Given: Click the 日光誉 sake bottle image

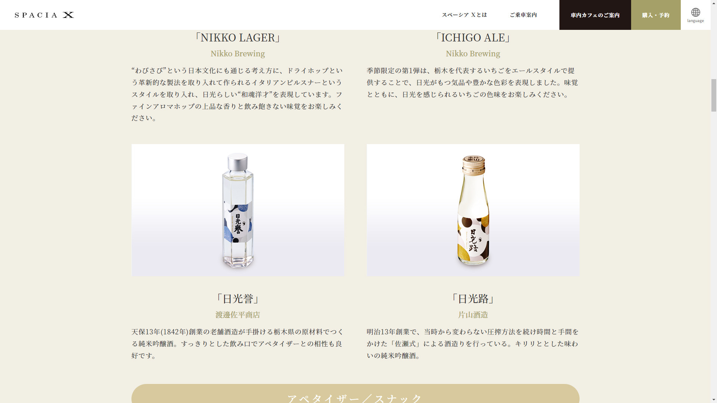Looking at the screenshot, I should click(238, 210).
